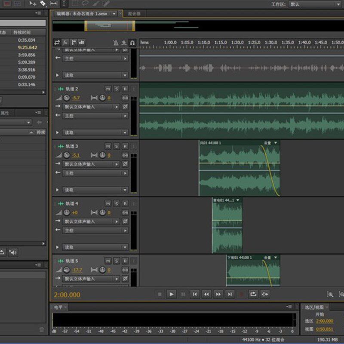344x344 pixels.
Task: Click the Fast Forward transport button
Action: [218, 294]
